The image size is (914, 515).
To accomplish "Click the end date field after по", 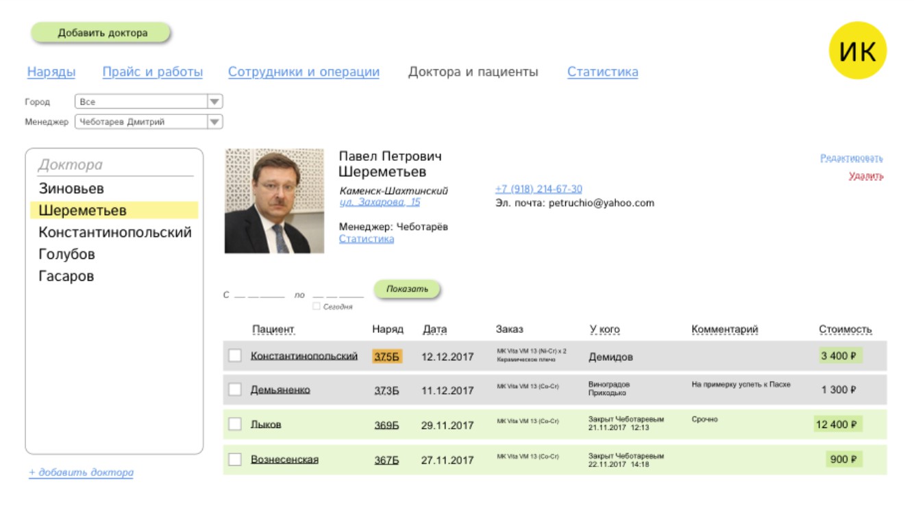I will pyautogui.click(x=338, y=294).
